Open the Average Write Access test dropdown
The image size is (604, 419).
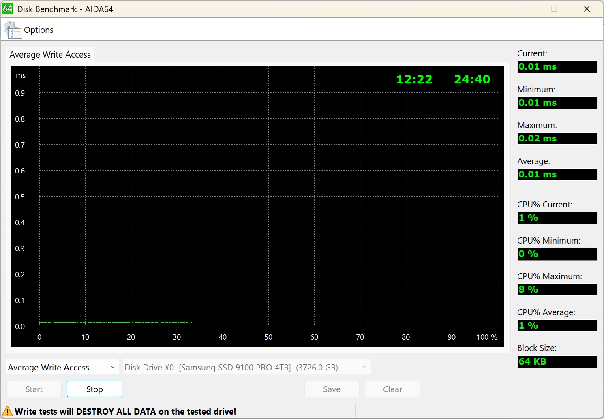click(x=63, y=367)
